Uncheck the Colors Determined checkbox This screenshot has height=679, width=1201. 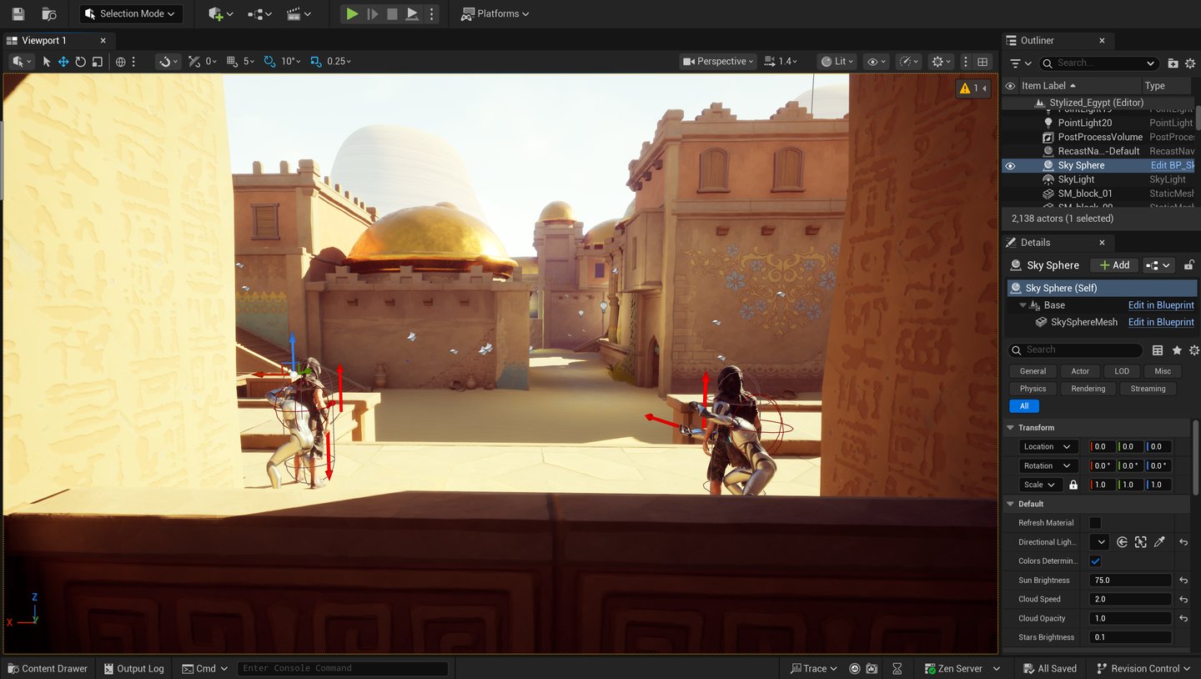coord(1095,561)
